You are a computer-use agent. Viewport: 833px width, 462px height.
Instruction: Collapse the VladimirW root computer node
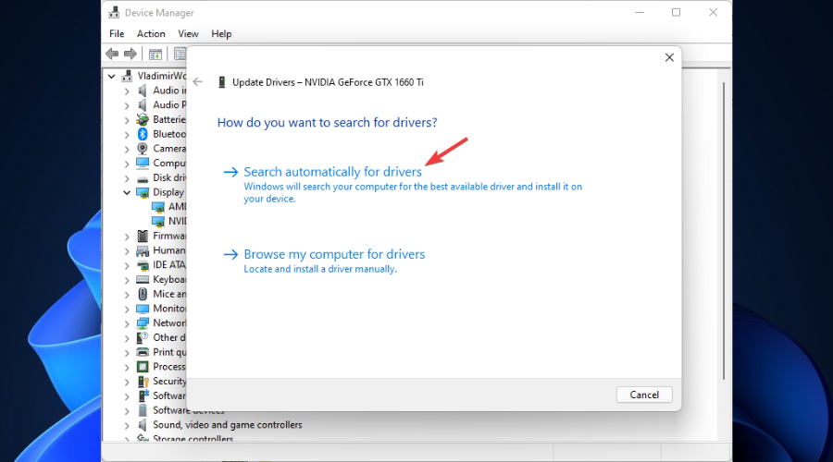112,77
